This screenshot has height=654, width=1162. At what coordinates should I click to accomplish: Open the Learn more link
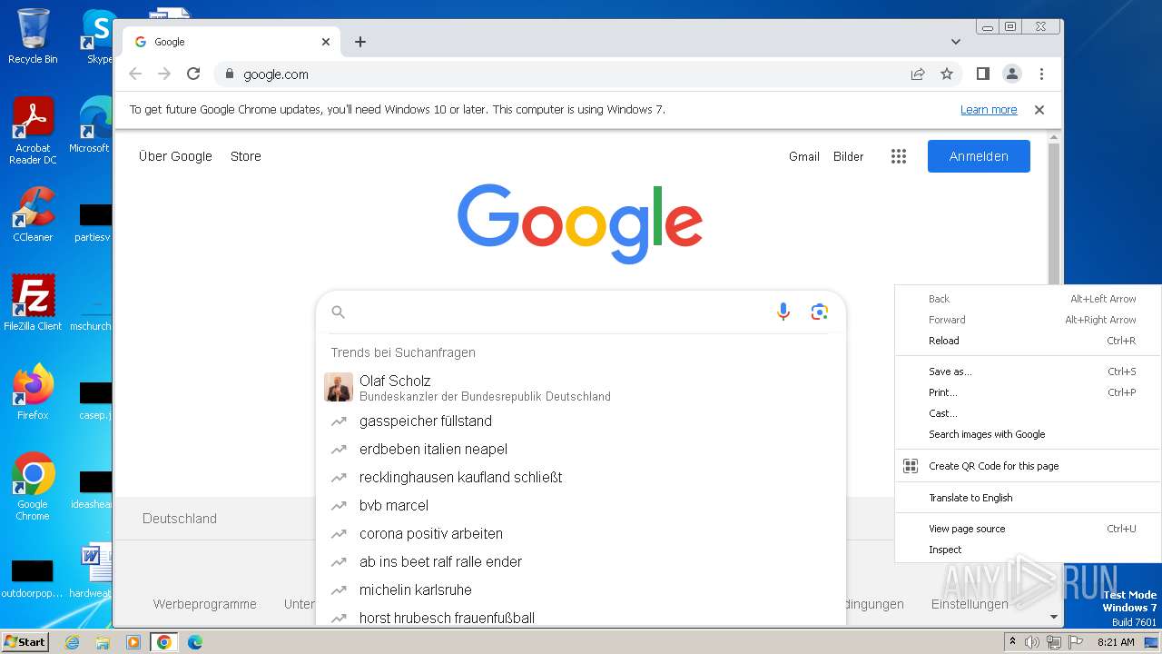pos(989,110)
